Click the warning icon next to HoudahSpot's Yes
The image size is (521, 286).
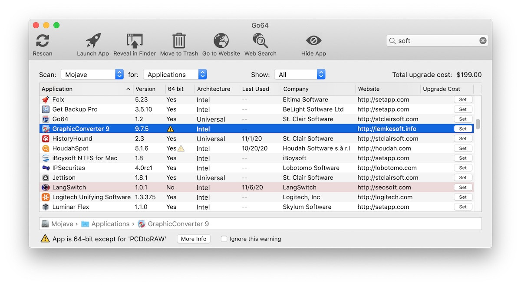[x=181, y=148]
